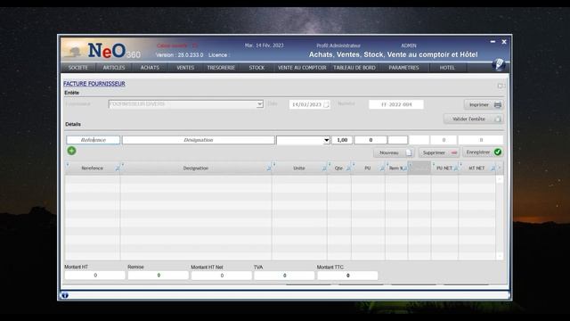Click the Valider l'entête button

click(x=474, y=119)
